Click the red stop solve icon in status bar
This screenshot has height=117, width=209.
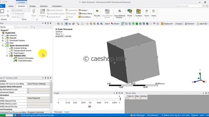(19, 115)
